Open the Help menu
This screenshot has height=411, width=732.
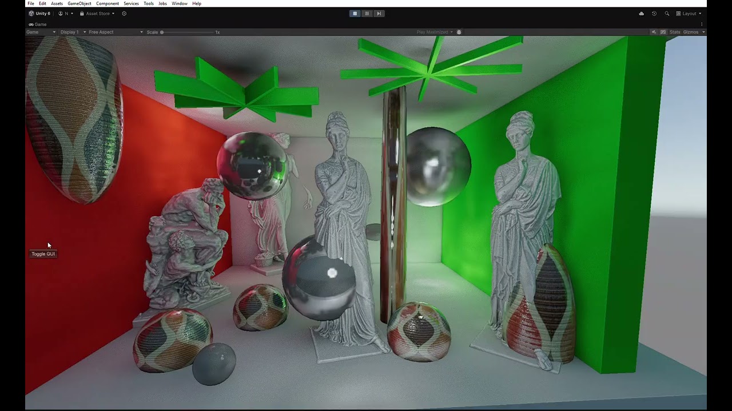pos(197,3)
